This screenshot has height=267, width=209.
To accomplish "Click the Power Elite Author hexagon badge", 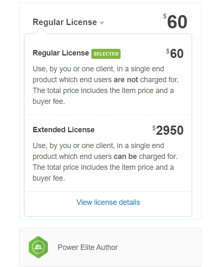I will tap(38, 247).
